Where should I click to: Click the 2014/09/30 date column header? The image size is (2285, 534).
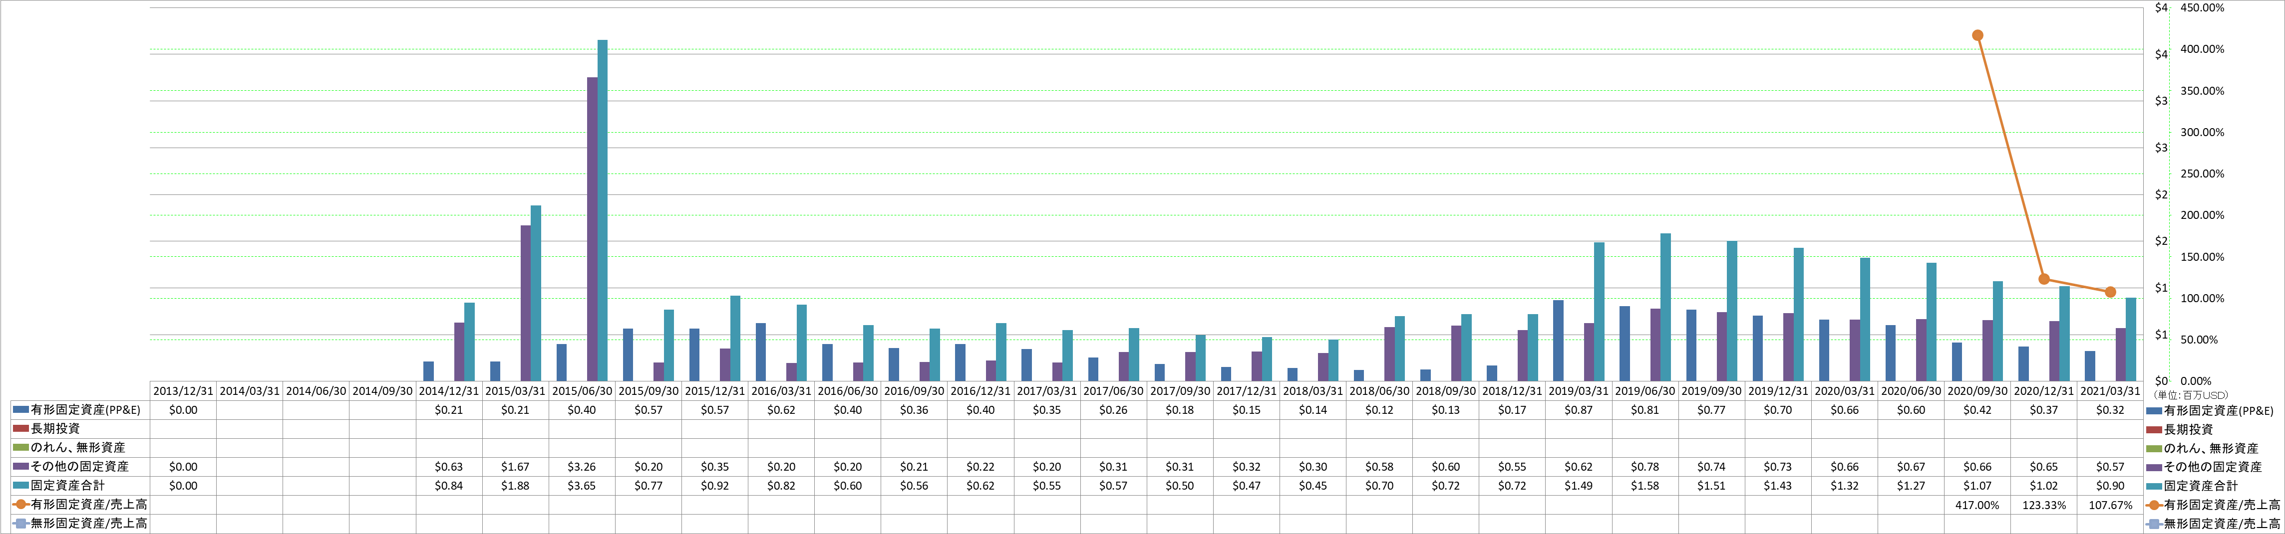(x=382, y=390)
